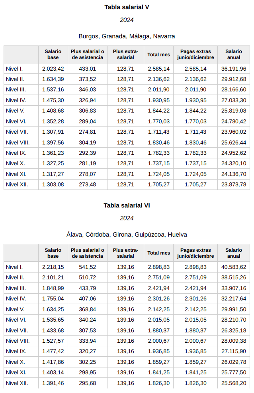Click the 433,01 plus salarial cell

click(87, 69)
